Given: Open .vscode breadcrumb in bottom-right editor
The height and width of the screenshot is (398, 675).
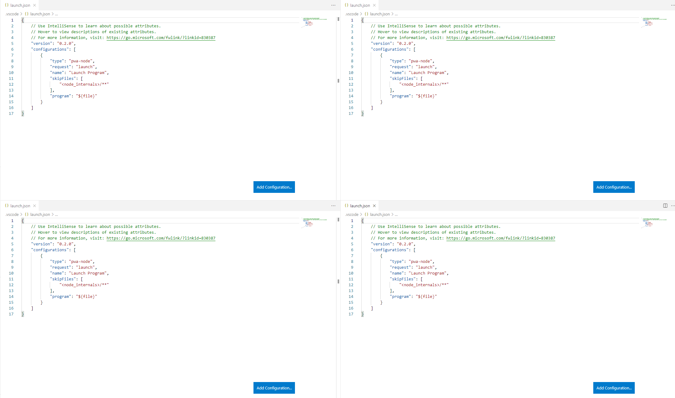Looking at the screenshot, I should tap(352, 214).
